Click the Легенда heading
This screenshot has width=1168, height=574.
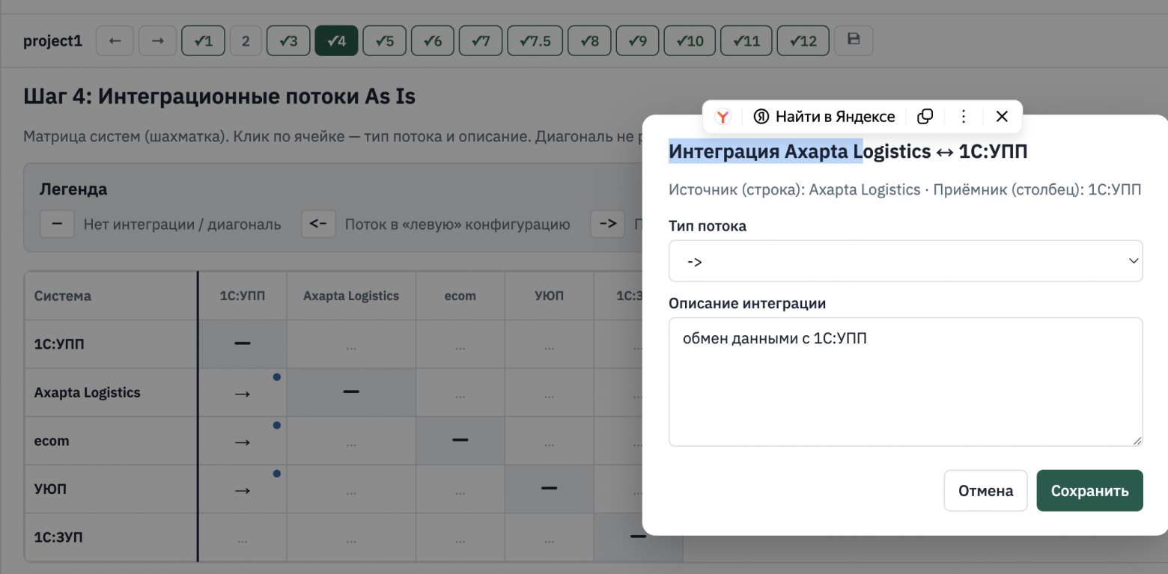[x=73, y=189]
